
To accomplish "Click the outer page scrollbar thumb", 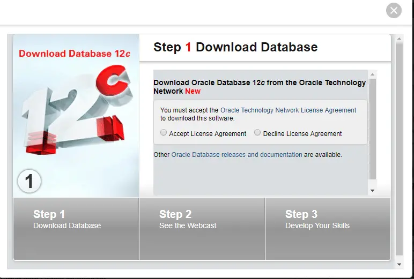I will [399, 149].
